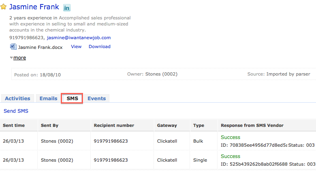The width and height of the screenshot is (316, 177).
Task: Email jasmine@iwantanewjob.com
Action: [79, 38]
